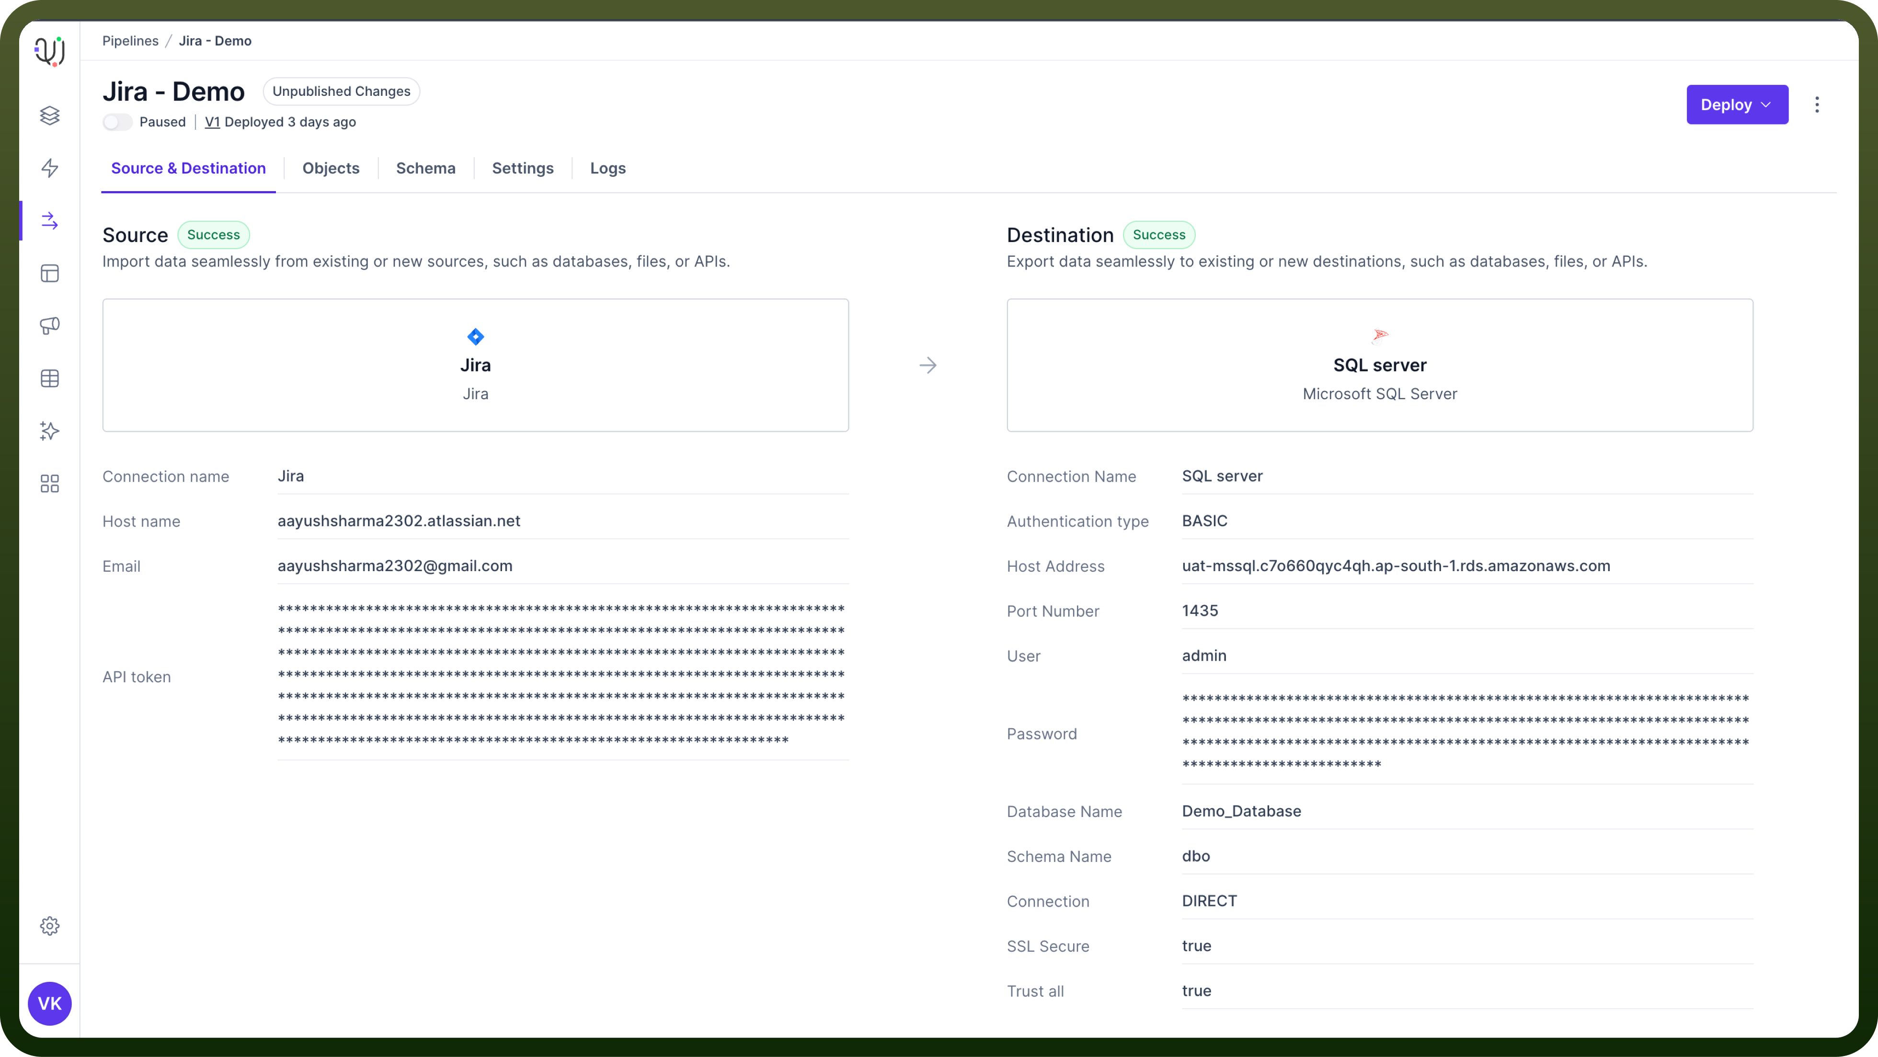Select the layout panel sidebar icon
The image size is (1878, 1057).
pyautogui.click(x=49, y=274)
